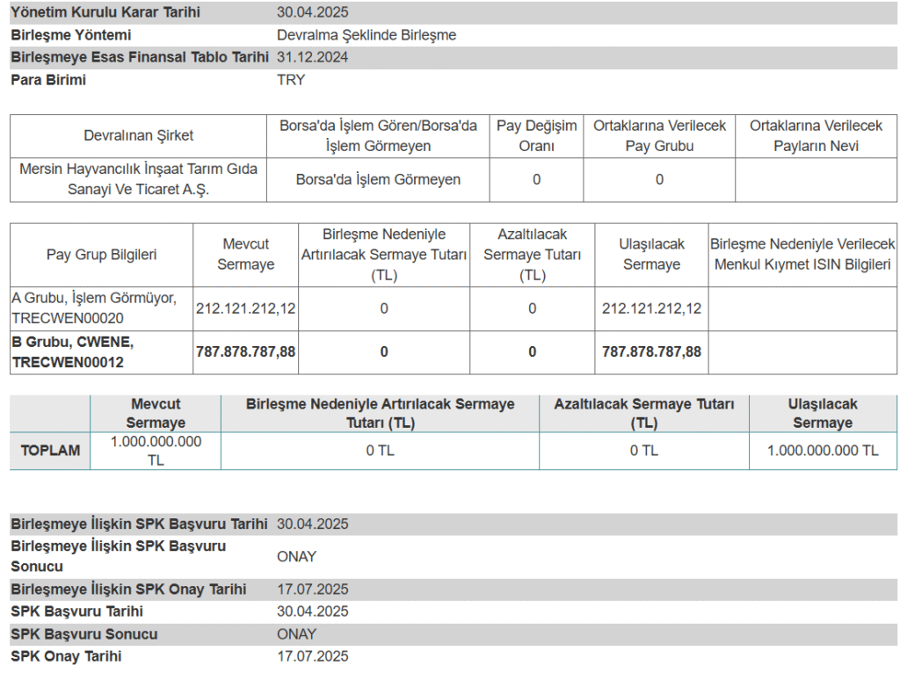
Task: Select the date beside "Birleşmeye İlişkin SPK Onay Tarihi"
Action: pos(312,590)
